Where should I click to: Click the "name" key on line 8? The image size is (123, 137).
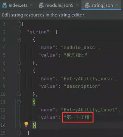coord(47,79)
